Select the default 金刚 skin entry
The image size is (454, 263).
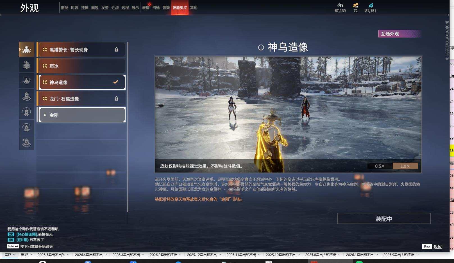coord(81,115)
